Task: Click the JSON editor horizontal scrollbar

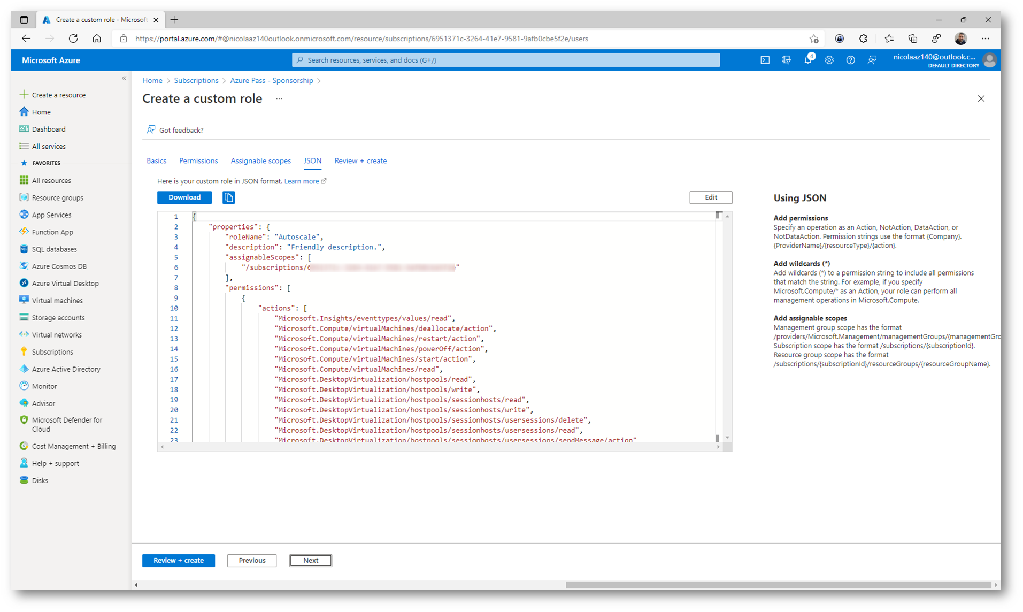Action: 440,447
